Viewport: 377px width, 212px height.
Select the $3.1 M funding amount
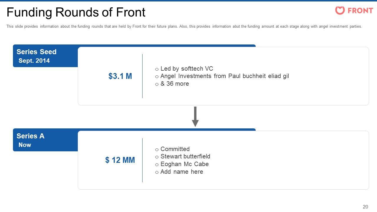pyautogui.click(x=120, y=76)
